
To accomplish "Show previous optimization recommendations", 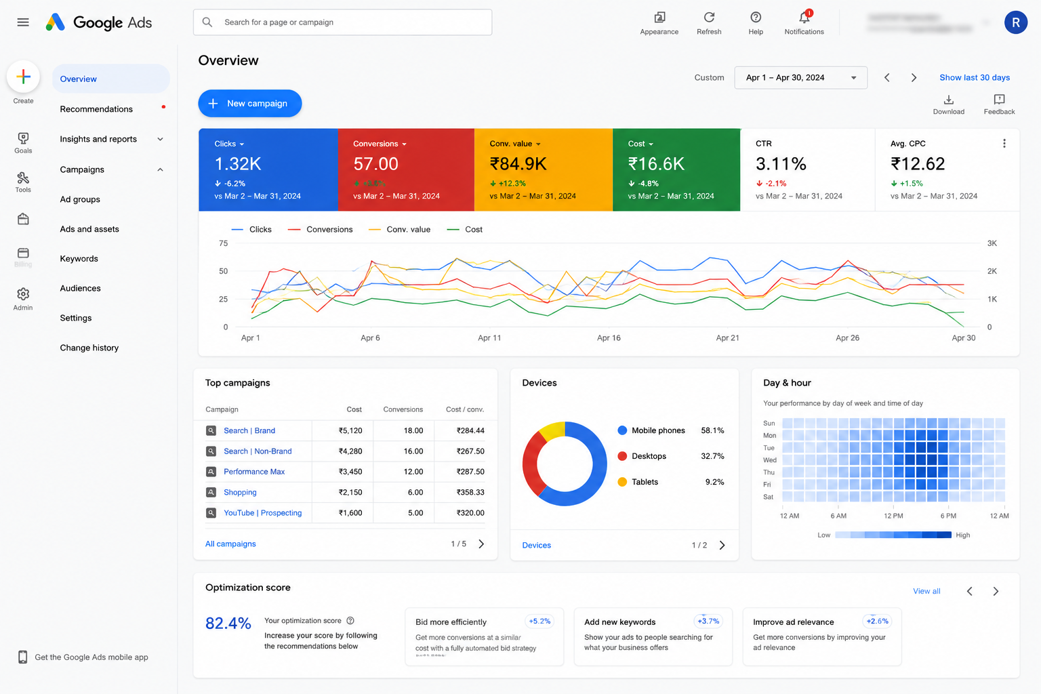I will point(969,592).
